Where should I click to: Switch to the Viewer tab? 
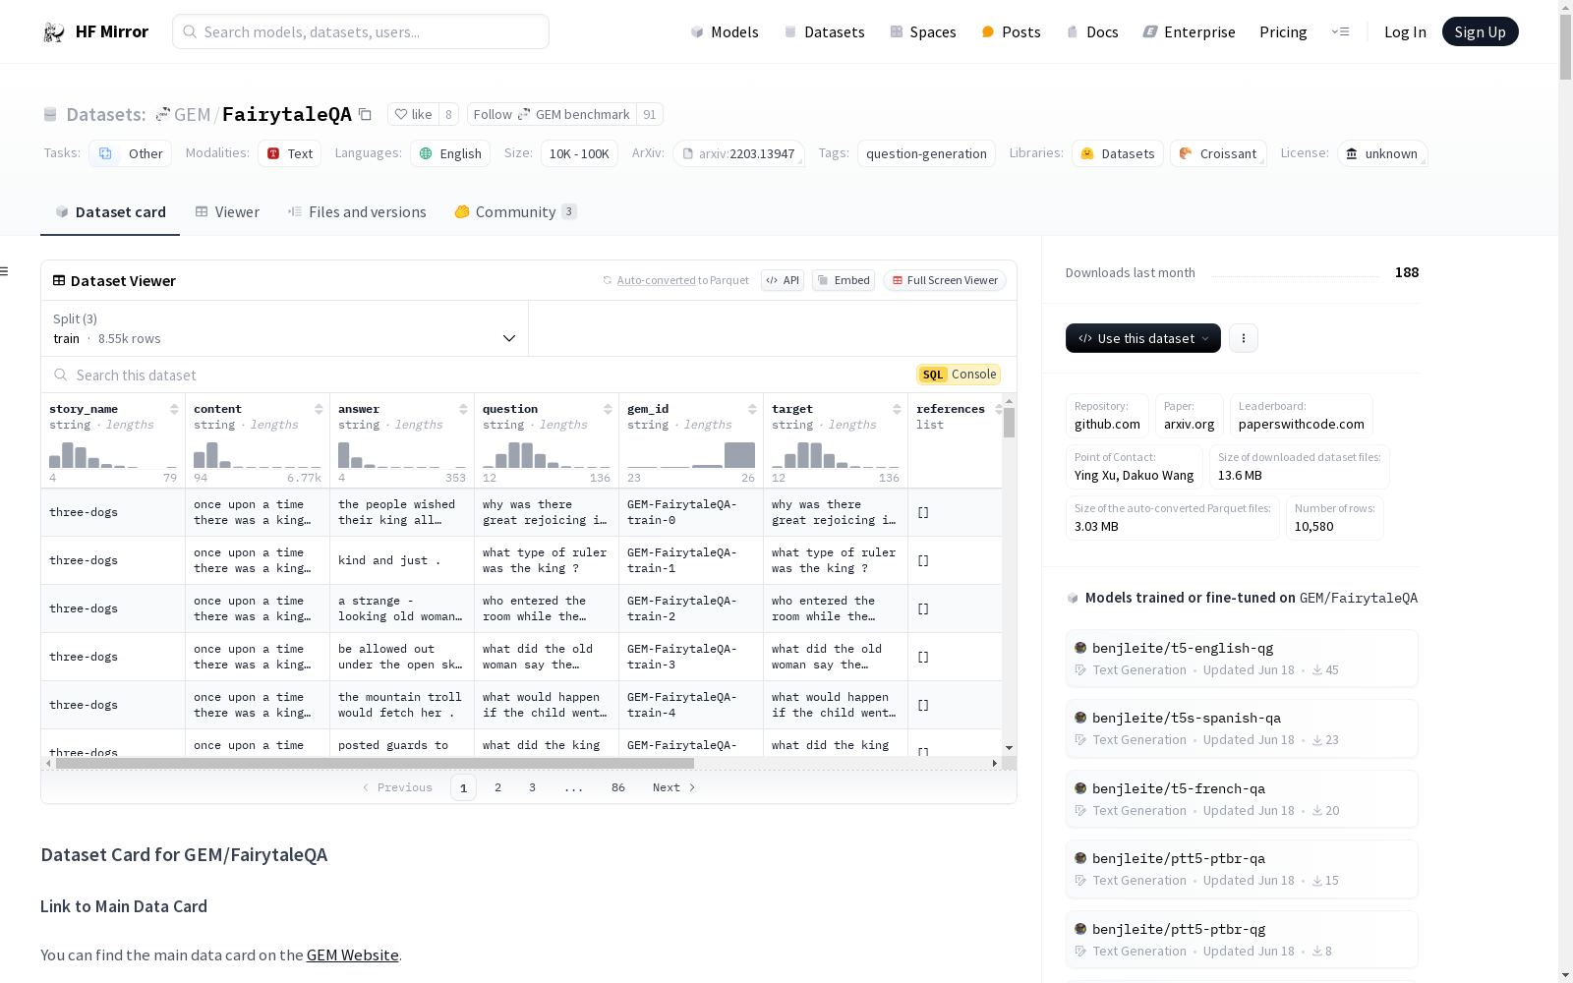[227, 212]
